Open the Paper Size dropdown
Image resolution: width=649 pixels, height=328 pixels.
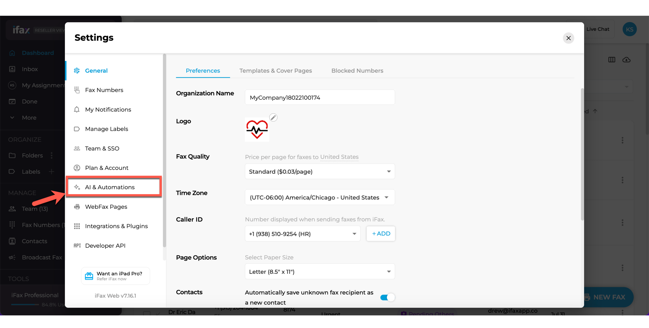point(320,271)
